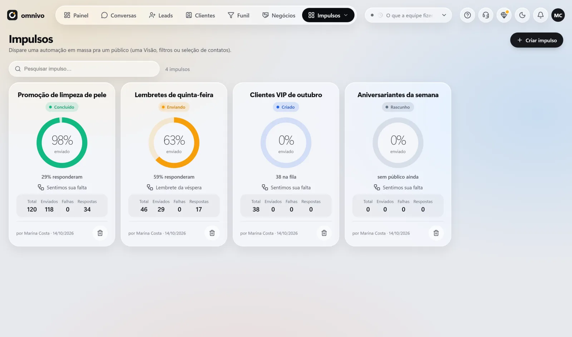Open Promoção de limpeza de pele card title
The height and width of the screenshot is (337, 572).
coord(62,95)
